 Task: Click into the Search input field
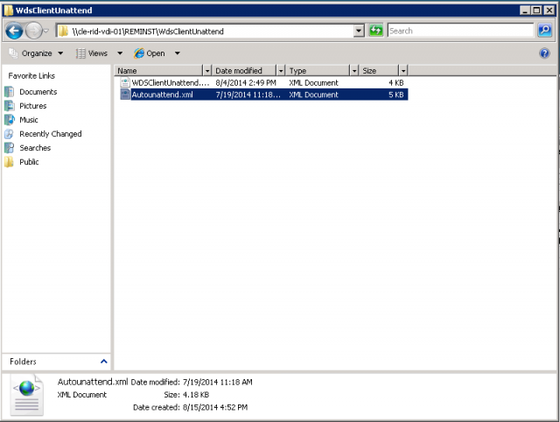(x=459, y=31)
